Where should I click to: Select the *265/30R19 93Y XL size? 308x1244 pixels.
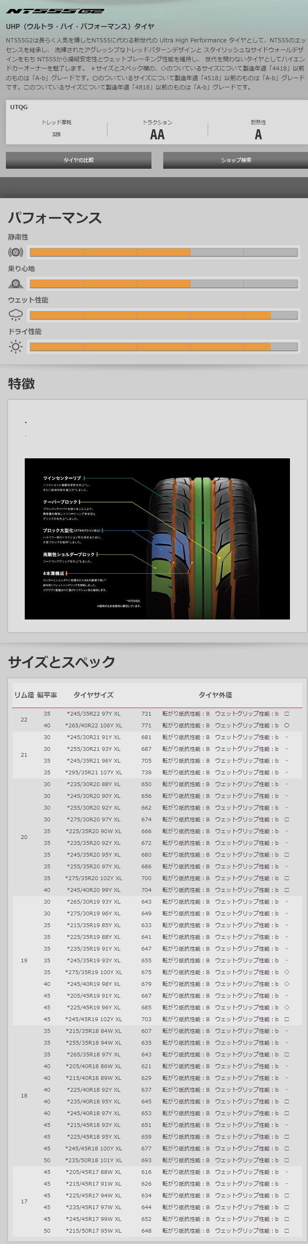point(94,902)
